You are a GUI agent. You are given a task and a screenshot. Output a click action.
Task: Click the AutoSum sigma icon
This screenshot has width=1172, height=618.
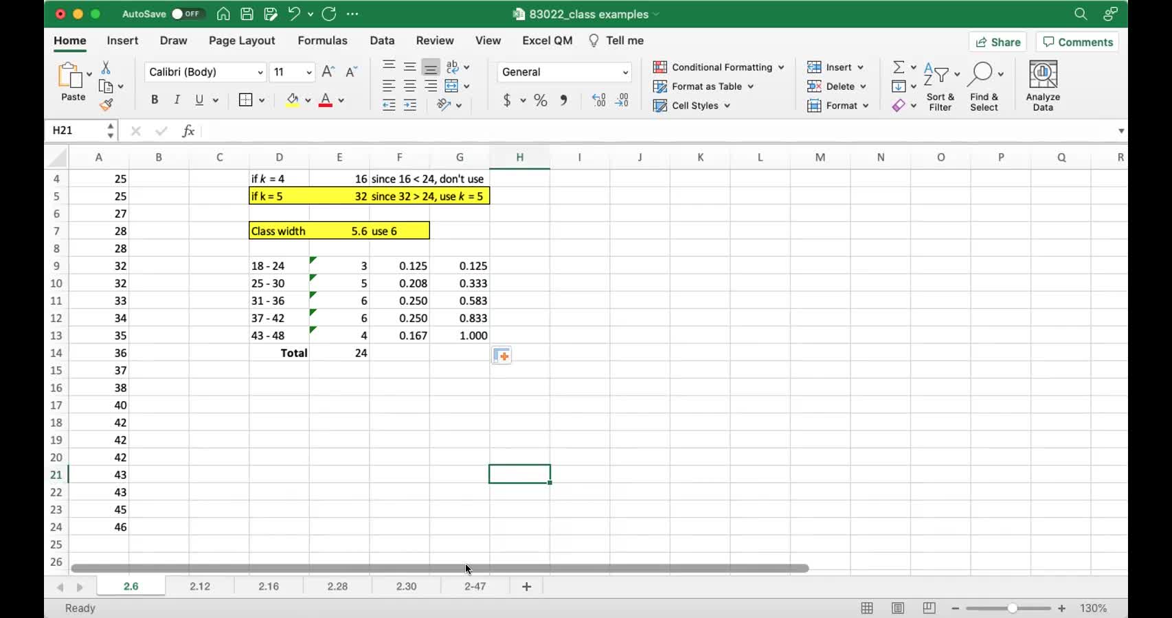click(x=899, y=67)
